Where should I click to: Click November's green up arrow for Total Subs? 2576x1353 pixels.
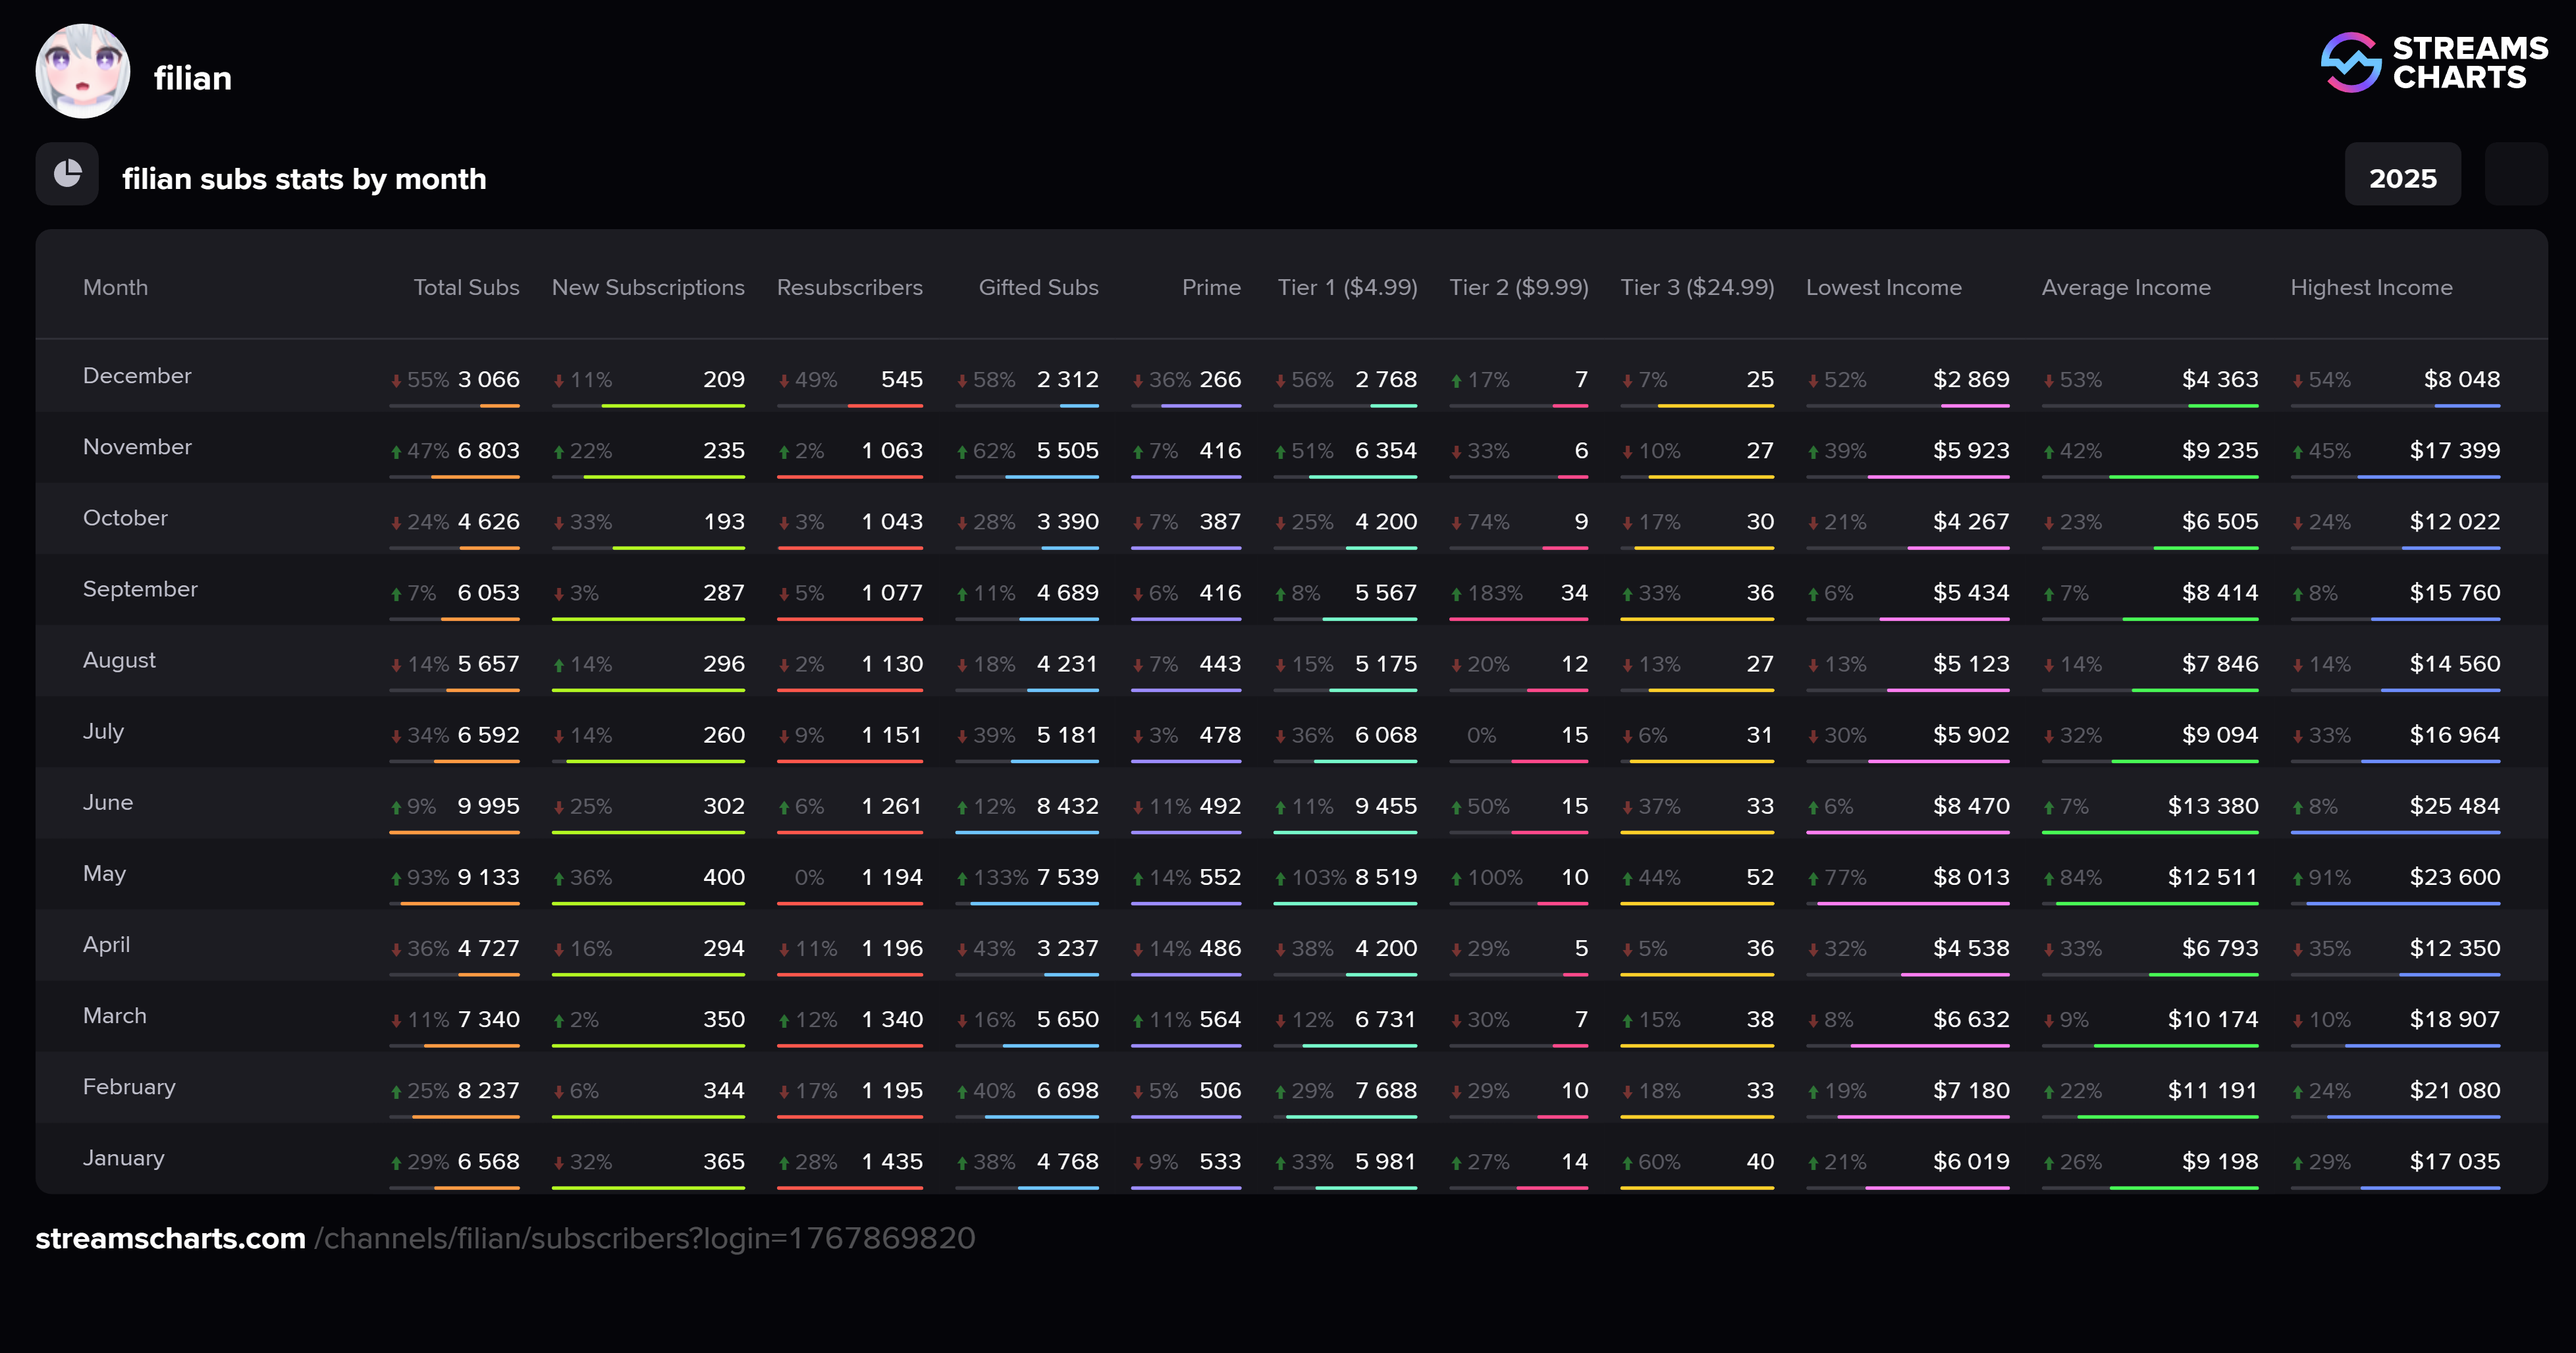[396, 452]
